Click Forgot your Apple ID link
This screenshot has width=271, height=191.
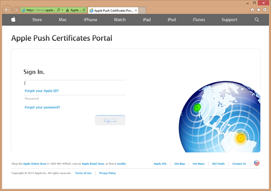41,91
